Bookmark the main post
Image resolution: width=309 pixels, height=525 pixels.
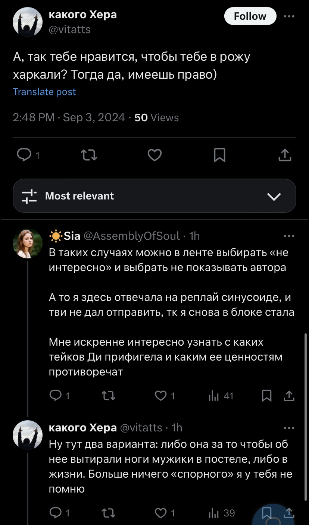219,155
